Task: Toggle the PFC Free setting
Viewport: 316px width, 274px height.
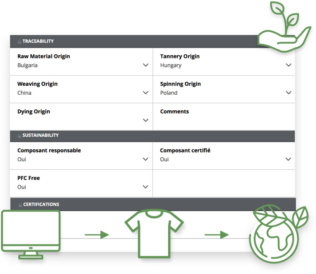Action: point(146,187)
